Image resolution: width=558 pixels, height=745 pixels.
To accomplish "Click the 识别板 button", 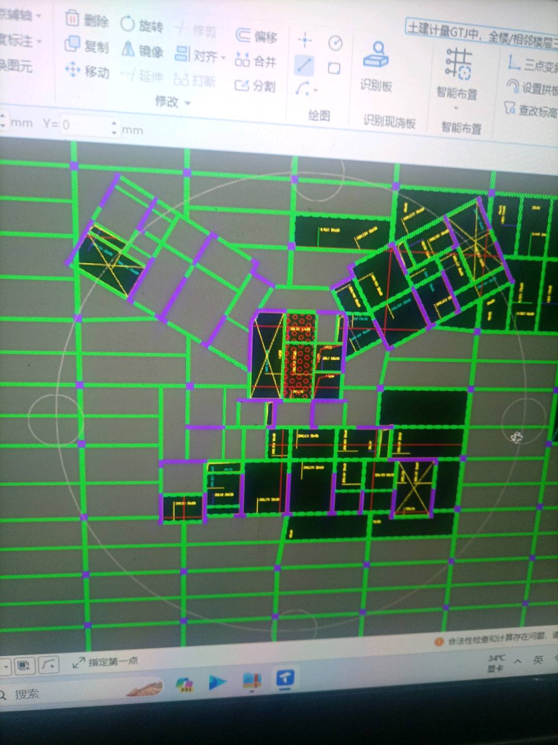I will click(376, 66).
